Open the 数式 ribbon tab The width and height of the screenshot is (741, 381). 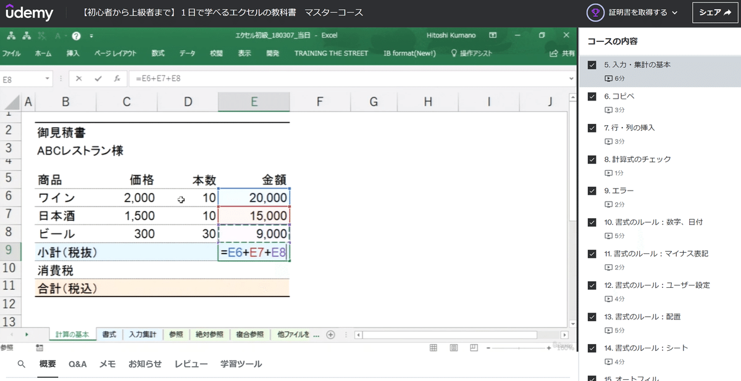click(158, 53)
